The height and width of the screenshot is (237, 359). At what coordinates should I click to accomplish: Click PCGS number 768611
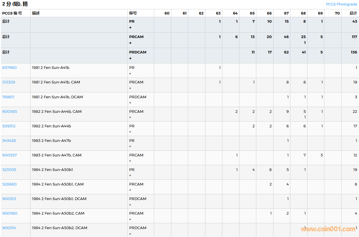click(x=8, y=97)
